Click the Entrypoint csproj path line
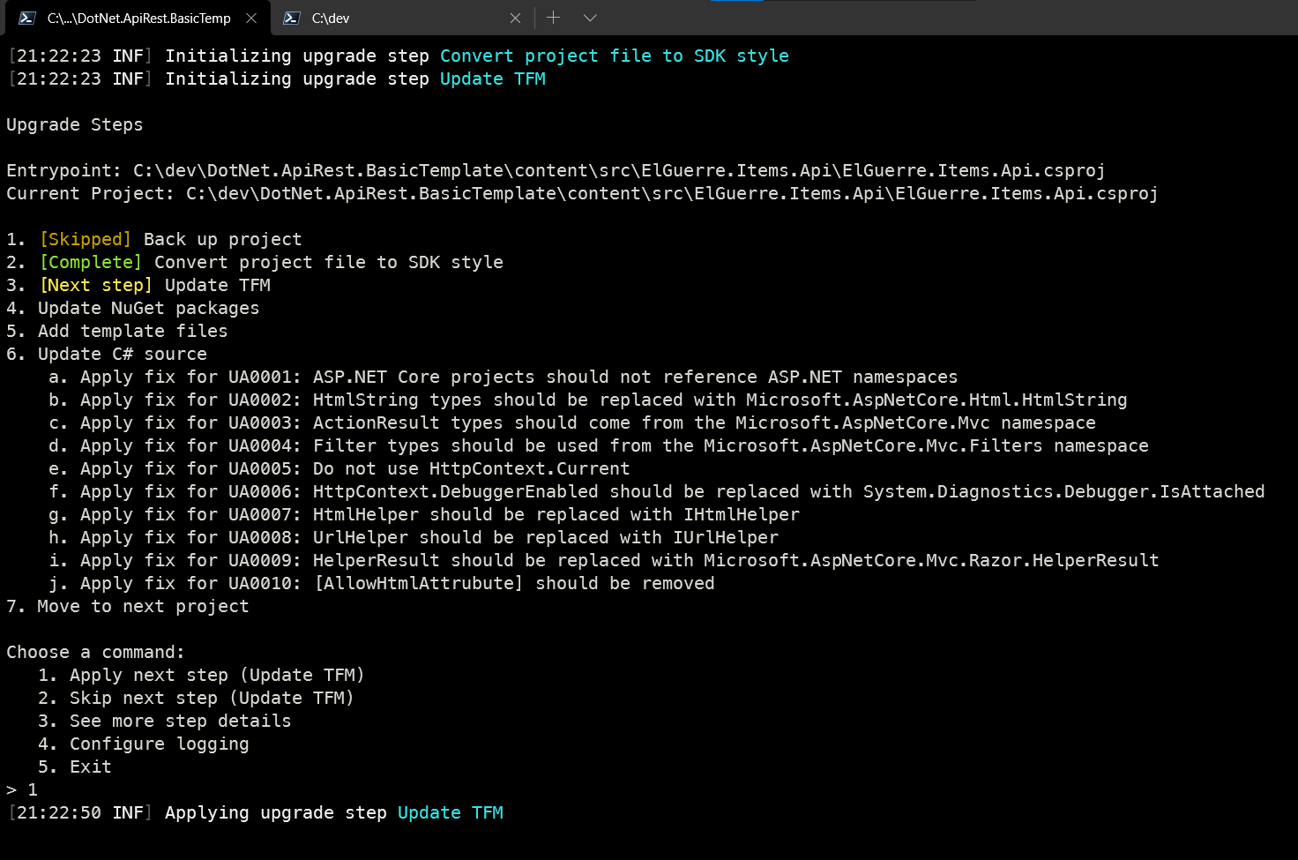Viewport: 1298px width, 860px height. point(556,170)
